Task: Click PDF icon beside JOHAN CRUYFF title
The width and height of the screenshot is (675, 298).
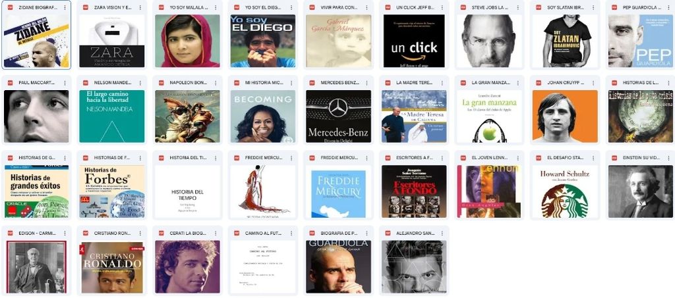Action: point(538,82)
